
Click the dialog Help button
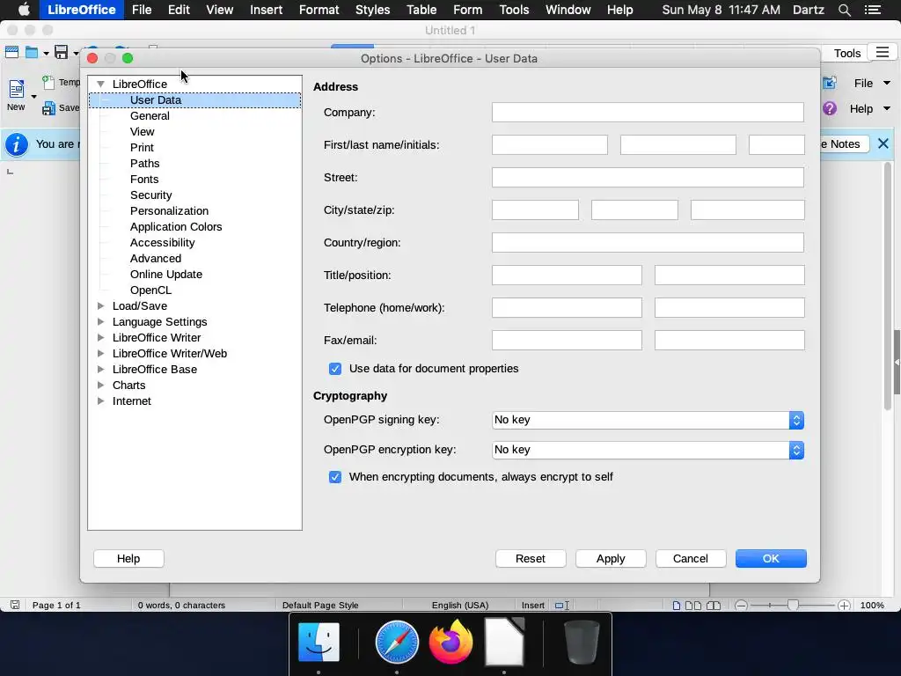click(x=128, y=558)
